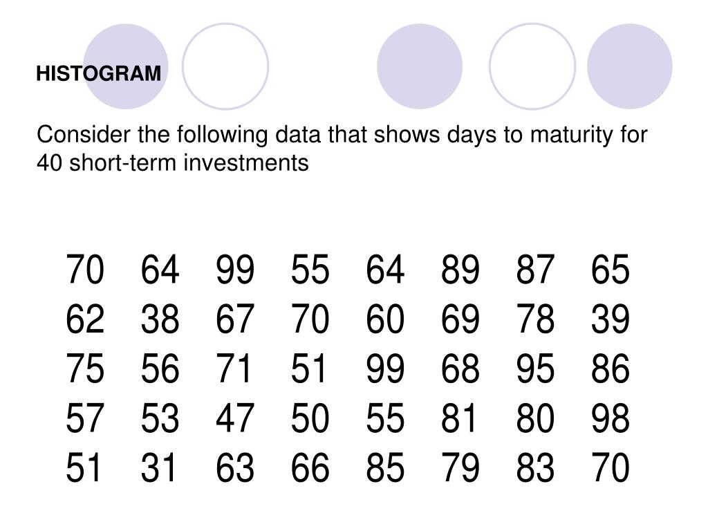Click the rightmost filled lavender circle
Screen dimensions: 708x531
click(x=629, y=66)
